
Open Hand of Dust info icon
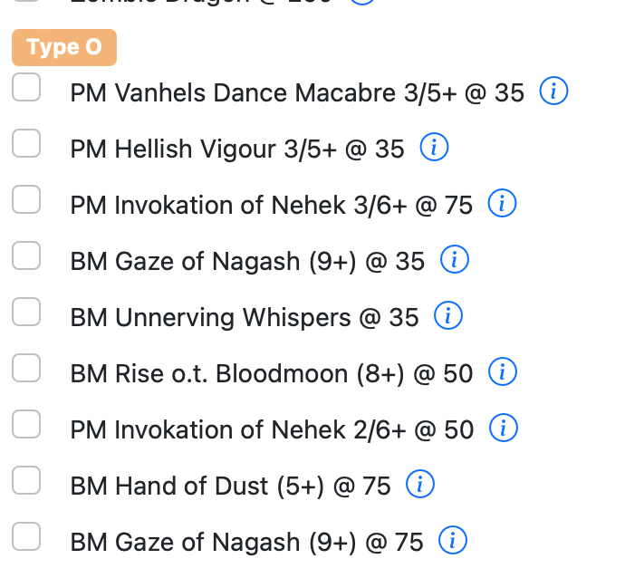tap(420, 486)
